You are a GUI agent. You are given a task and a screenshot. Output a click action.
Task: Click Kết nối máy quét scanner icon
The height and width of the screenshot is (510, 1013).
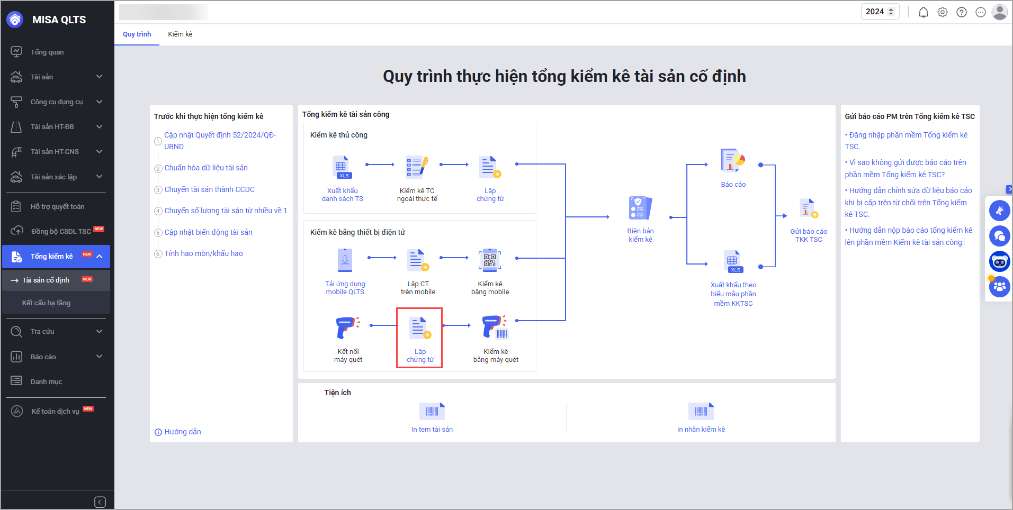[x=348, y=327]
